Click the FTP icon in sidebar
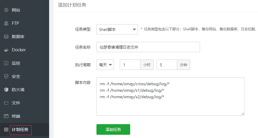 6,23
